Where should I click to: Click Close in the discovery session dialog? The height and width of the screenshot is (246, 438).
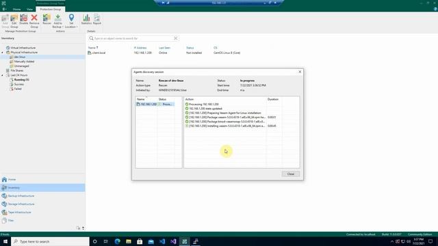[290, 174]
